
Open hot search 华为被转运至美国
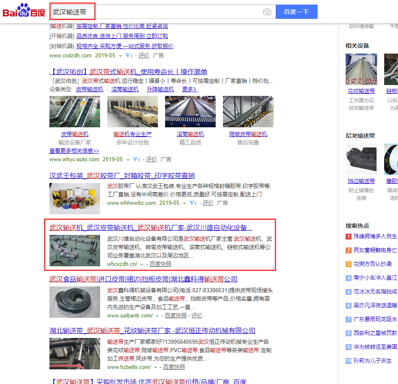pos(375,347)
